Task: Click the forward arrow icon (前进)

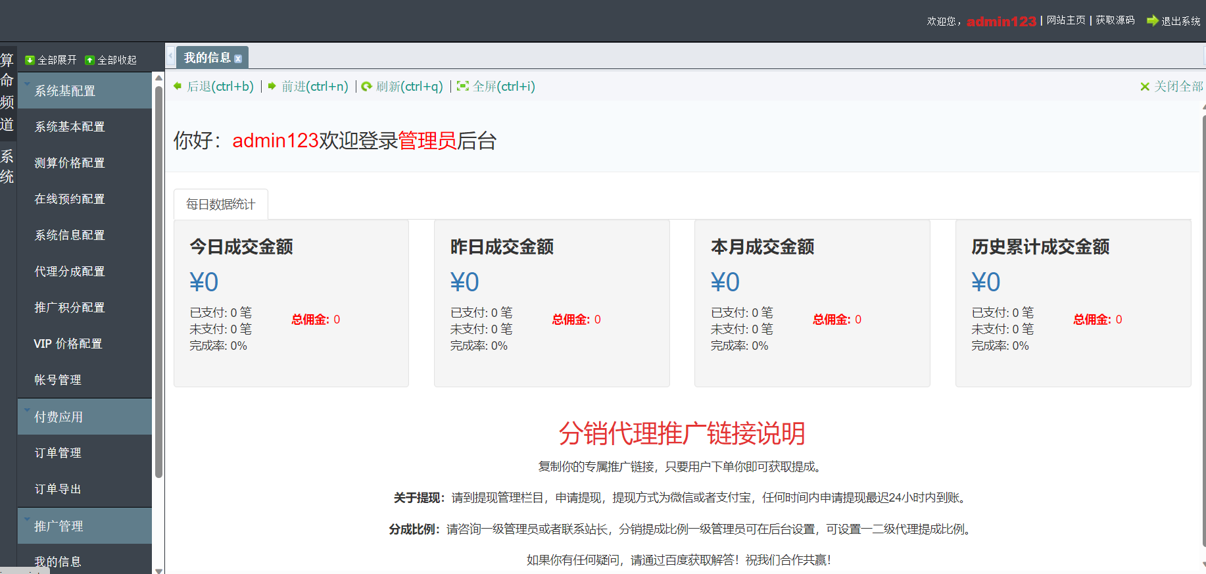Action: pyautogui.click(x=272, y=86)
